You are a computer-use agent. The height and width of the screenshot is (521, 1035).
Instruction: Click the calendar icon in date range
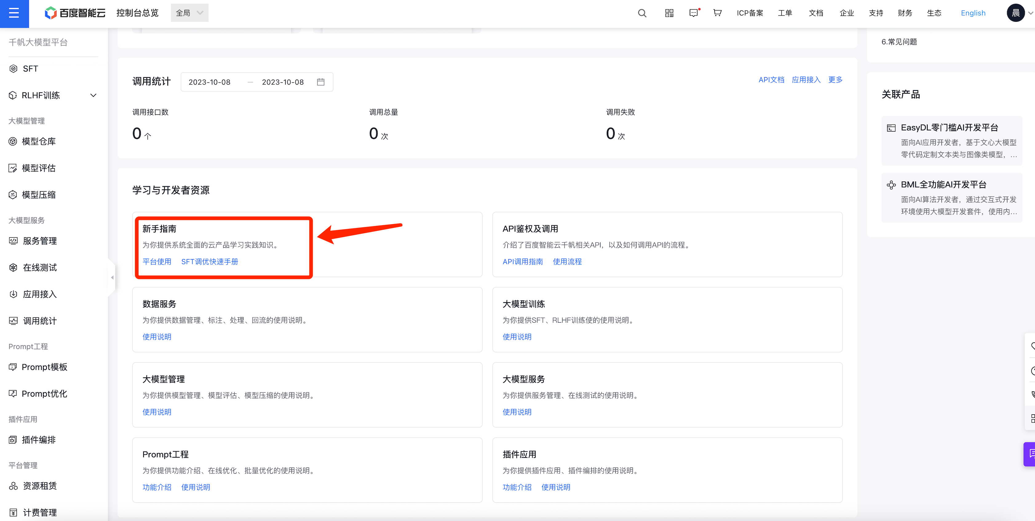tap(321, 82)
